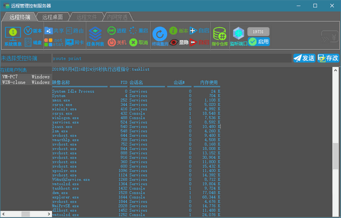Click the output pane scrollbar up arrow

pos(335,70)
